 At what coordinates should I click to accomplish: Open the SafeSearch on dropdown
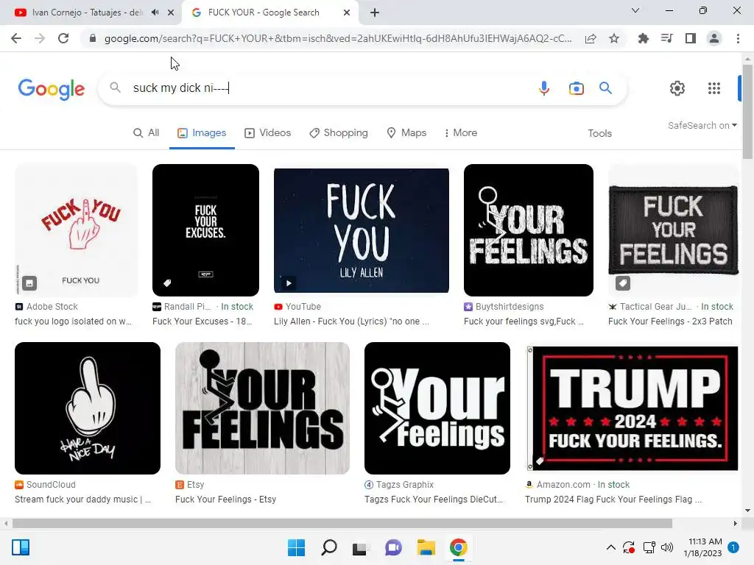click(x=702, y=125)
